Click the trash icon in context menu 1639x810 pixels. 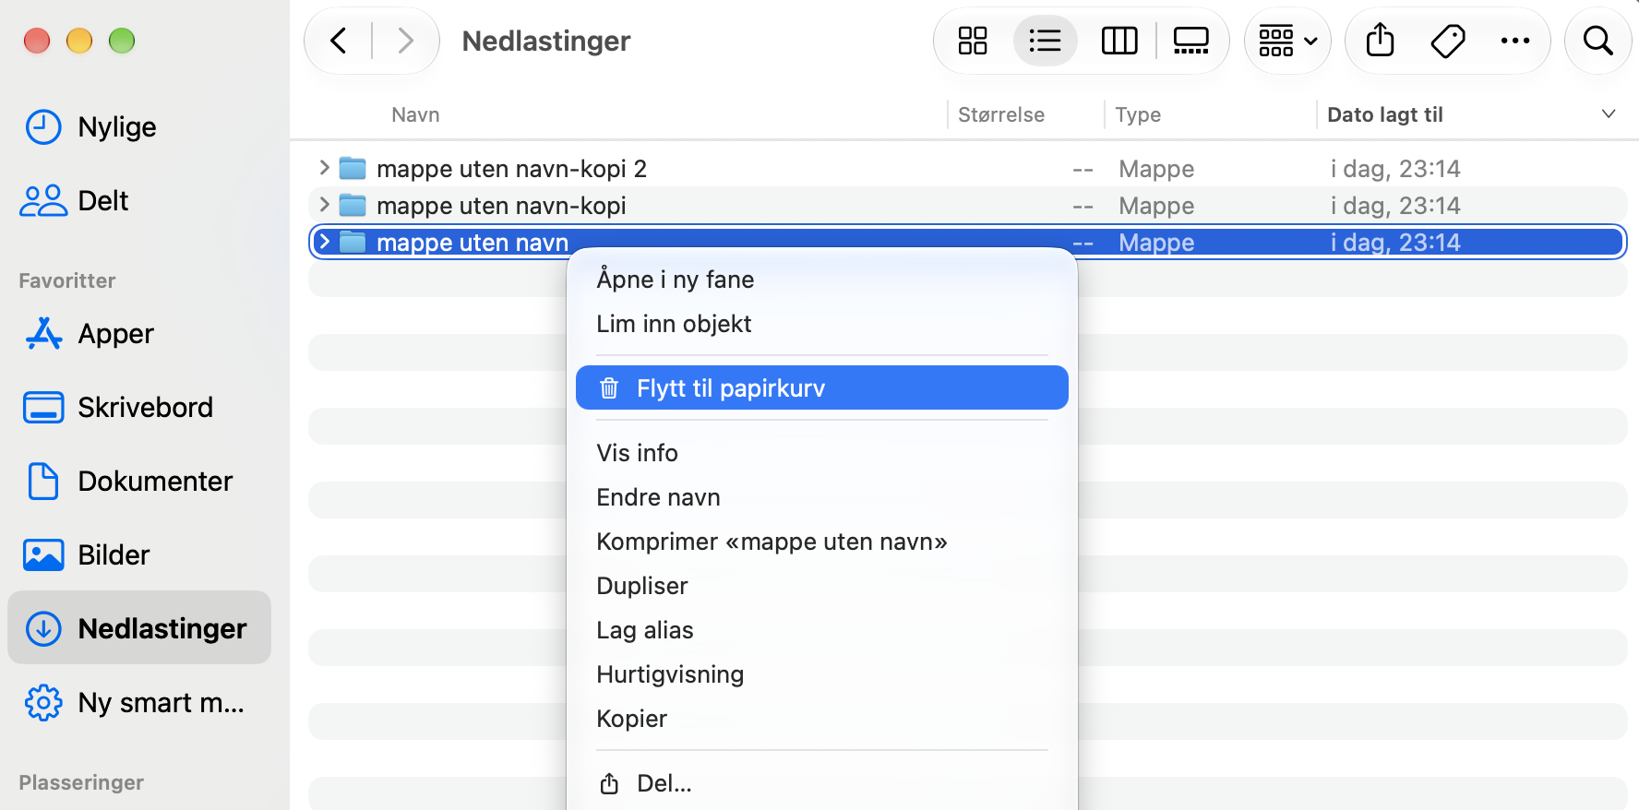pyautogui.click(x=609, y=388)
